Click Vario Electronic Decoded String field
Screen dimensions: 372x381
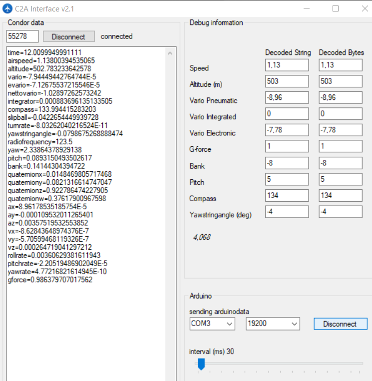tap(287, 130)
